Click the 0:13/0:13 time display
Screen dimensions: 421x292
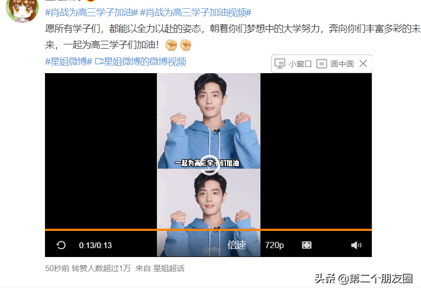pos(95,246)
